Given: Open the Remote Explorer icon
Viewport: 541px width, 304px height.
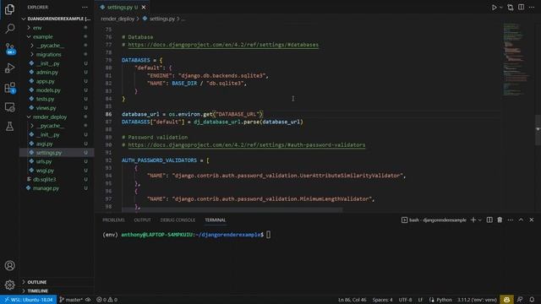Looking at the screenshot, I should pos(9,107).
